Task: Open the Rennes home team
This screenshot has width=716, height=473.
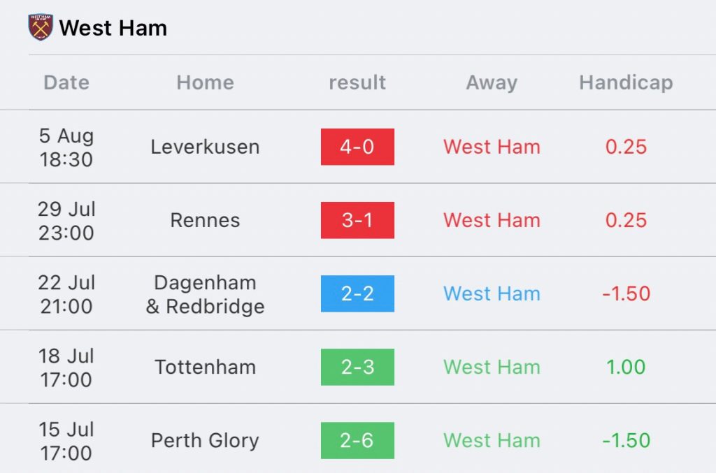Action: [x=205, y=220]
